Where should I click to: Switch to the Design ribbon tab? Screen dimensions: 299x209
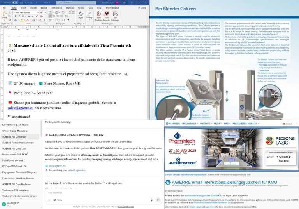33,8
